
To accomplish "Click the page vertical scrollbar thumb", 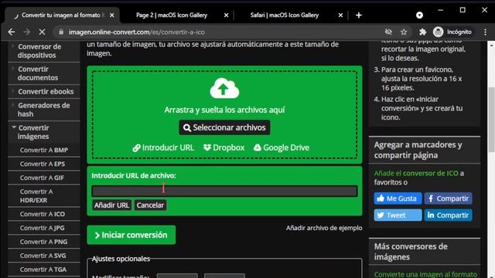I will click(492, 120).
